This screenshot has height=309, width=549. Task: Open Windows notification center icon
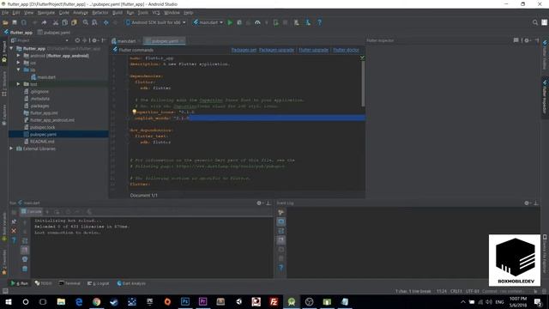tap(538, 301)
